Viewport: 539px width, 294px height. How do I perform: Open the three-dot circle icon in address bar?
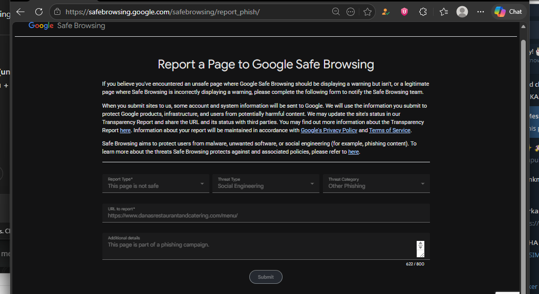tap(351, 12)
